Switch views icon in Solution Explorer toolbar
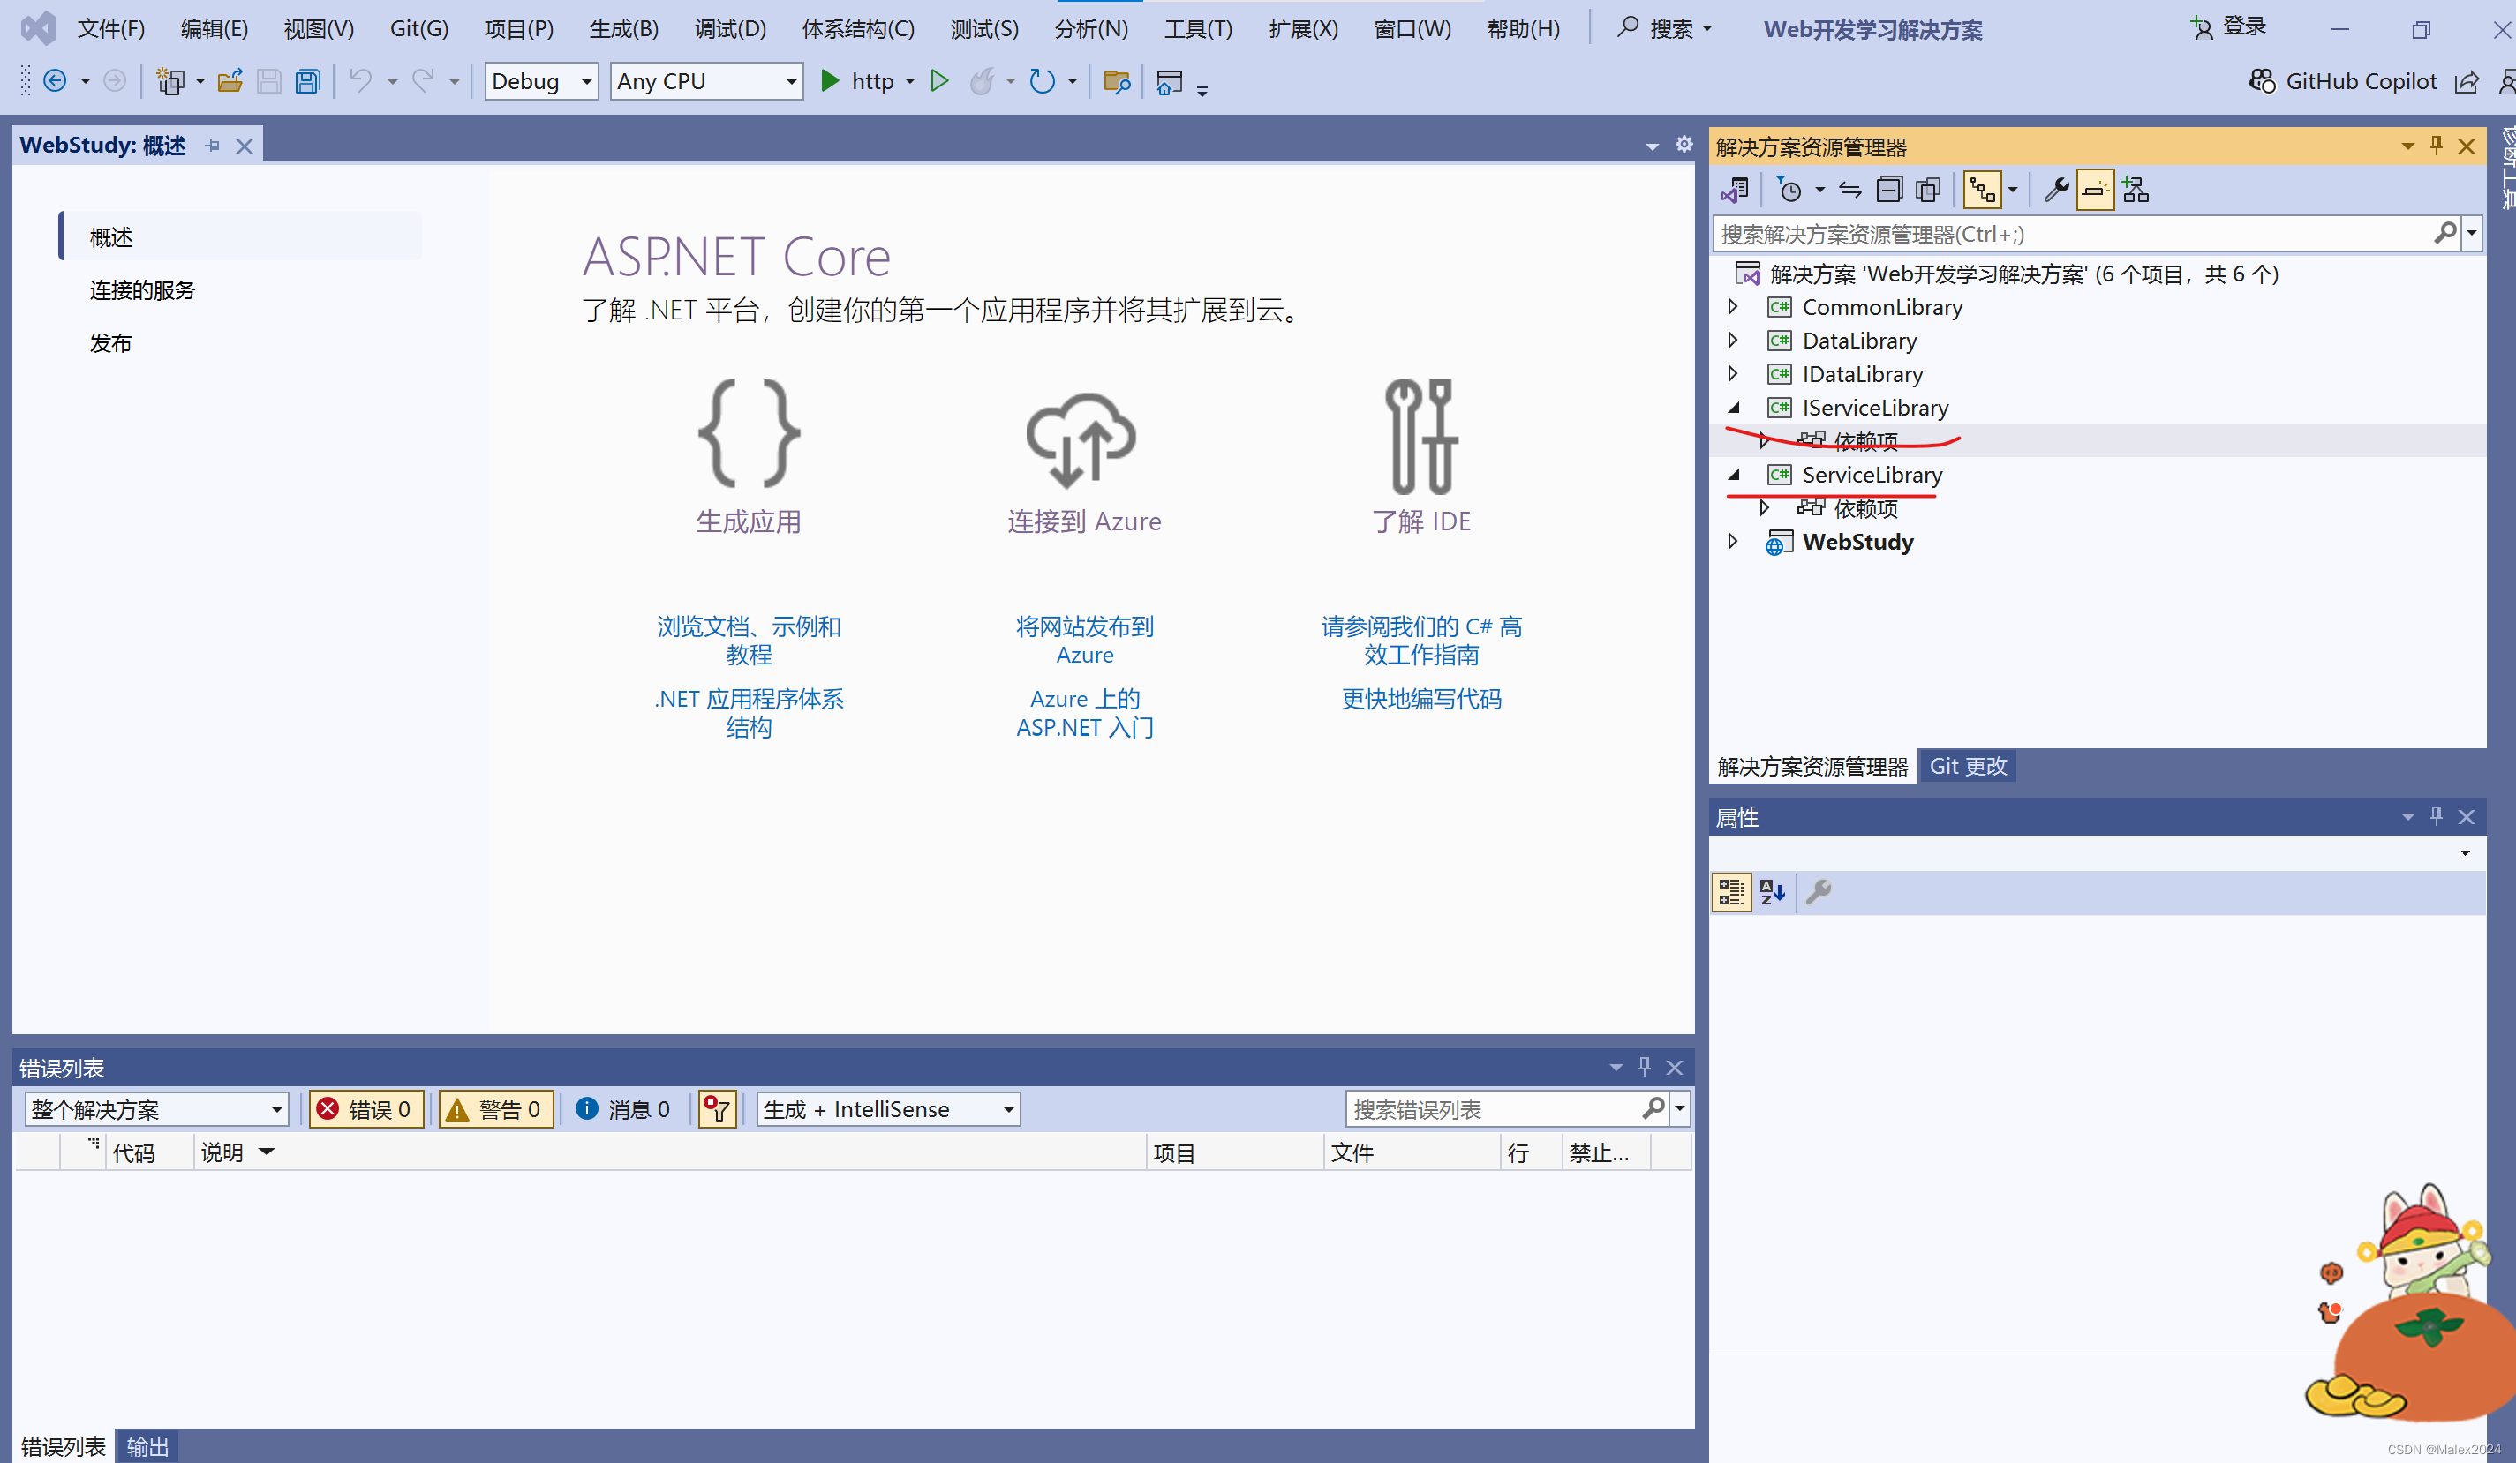2516x1463 pixels. (1736, 190)
